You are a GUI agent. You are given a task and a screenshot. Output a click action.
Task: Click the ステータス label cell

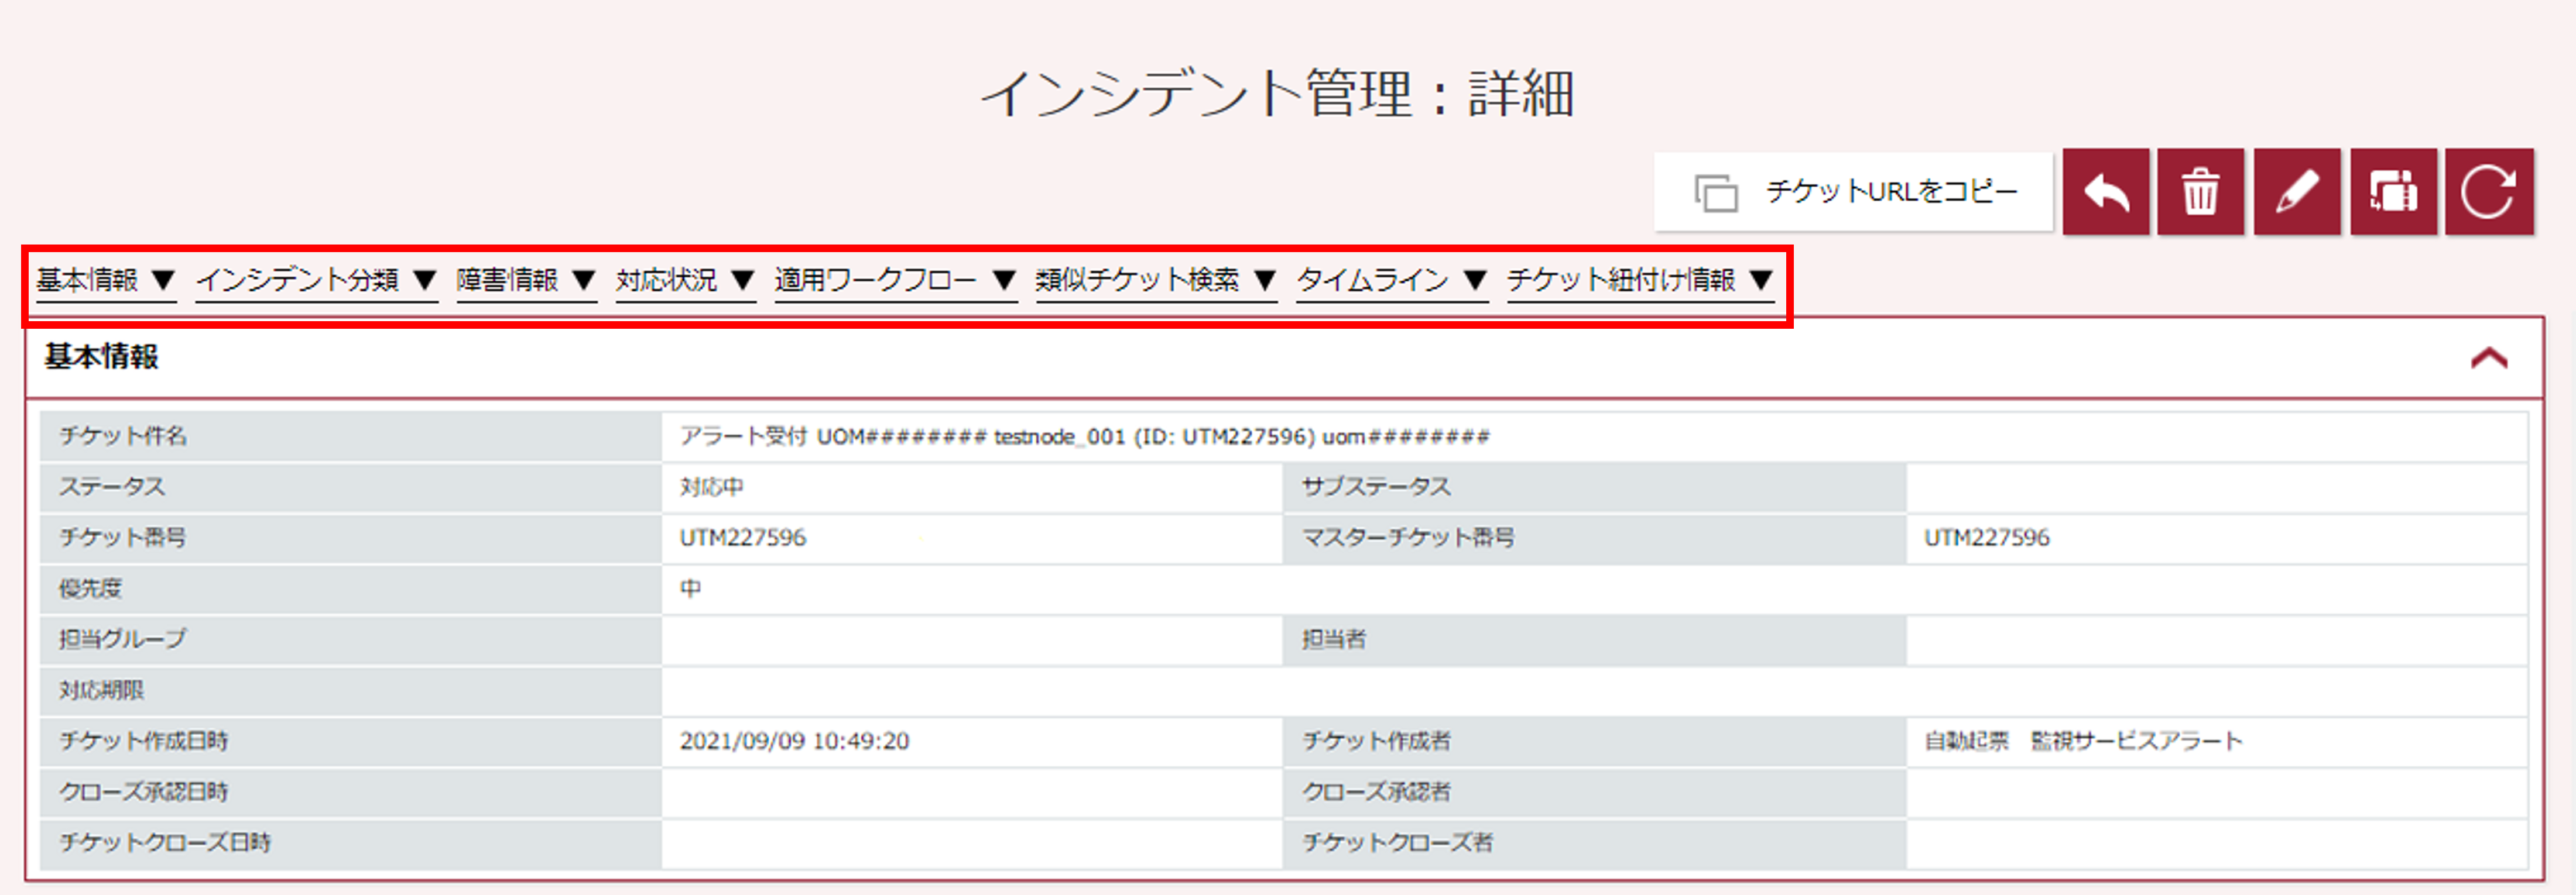[x=350, y=487]
